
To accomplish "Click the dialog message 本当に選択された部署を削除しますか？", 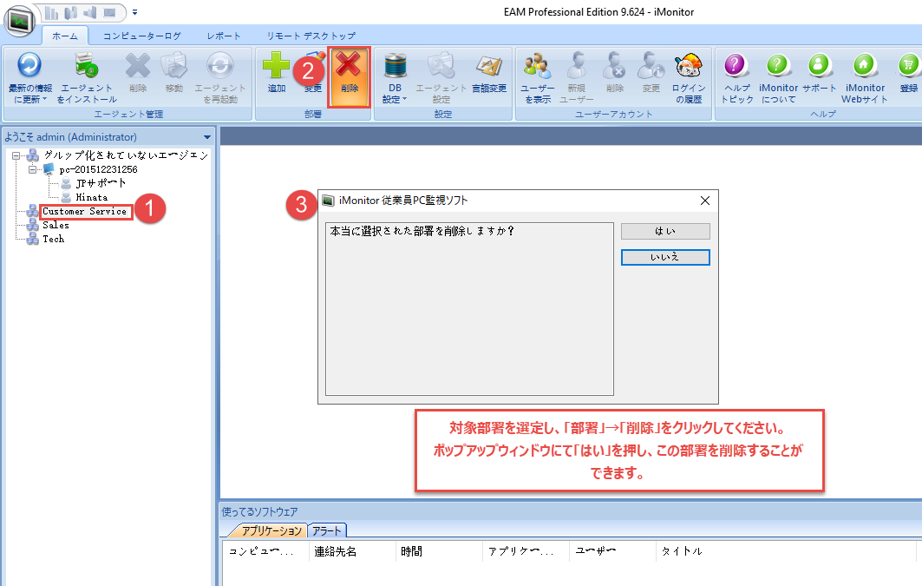I will point(422,231).
